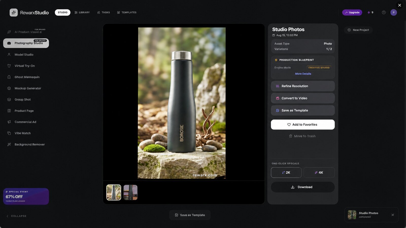Click Convert to Video button
This screenshot has height=228, width=406.
click(303, 98)
